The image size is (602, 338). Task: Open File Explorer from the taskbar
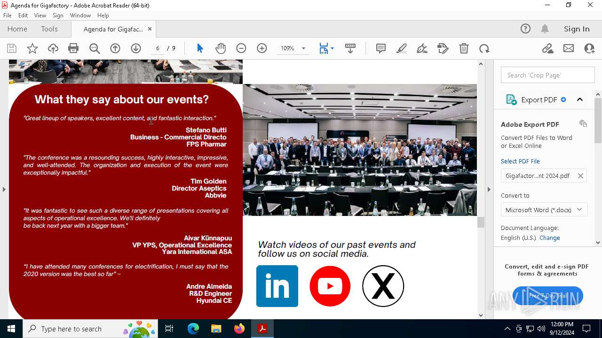216,329
